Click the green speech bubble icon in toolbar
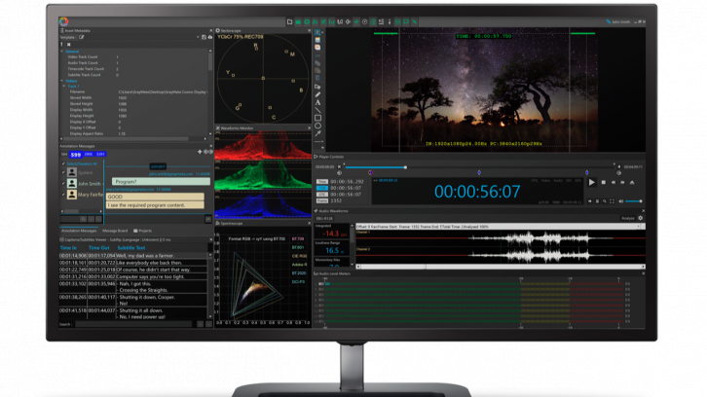Screen dimensions: 707x397 (x=406, y=21)
